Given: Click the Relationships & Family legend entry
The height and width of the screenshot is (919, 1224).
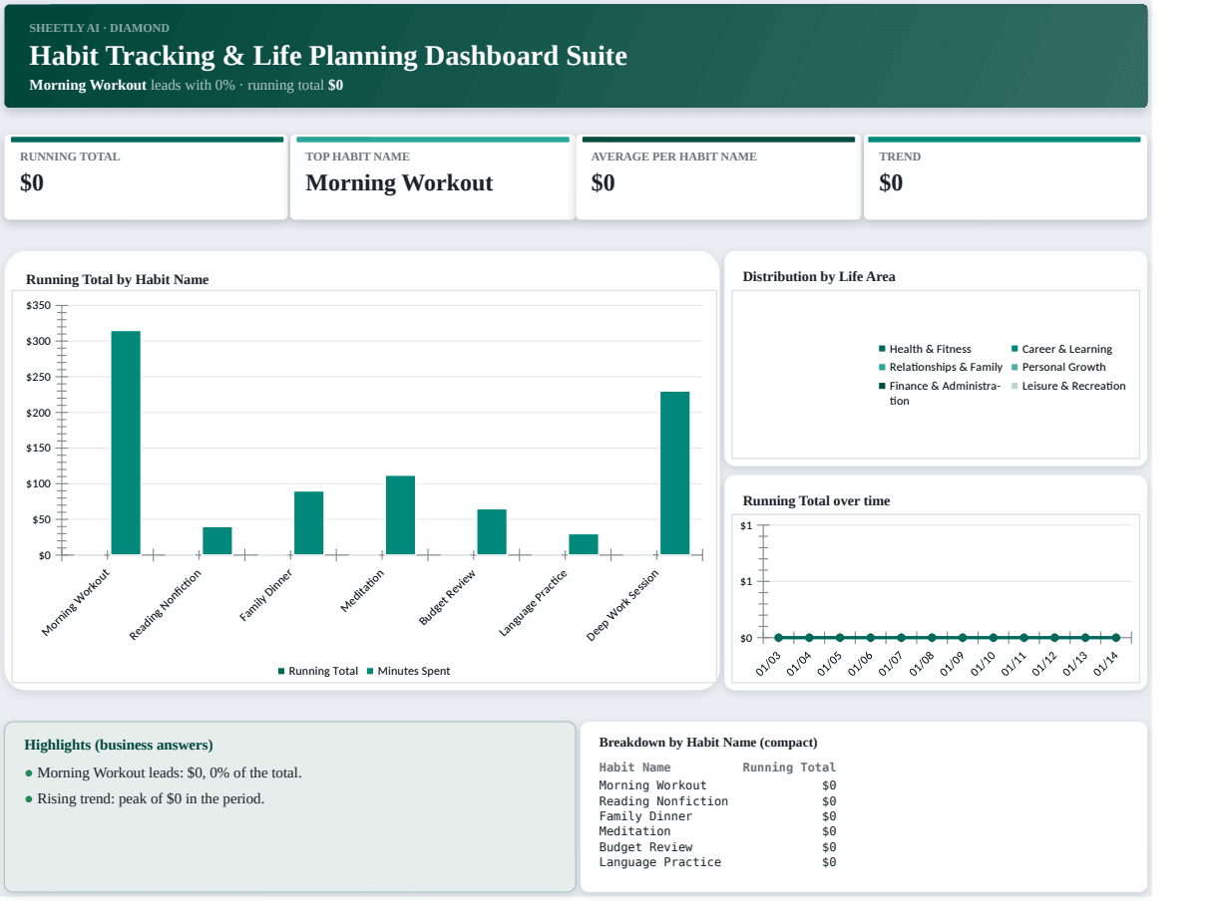Looking at the screenshot, I should [x=940, y=367].
